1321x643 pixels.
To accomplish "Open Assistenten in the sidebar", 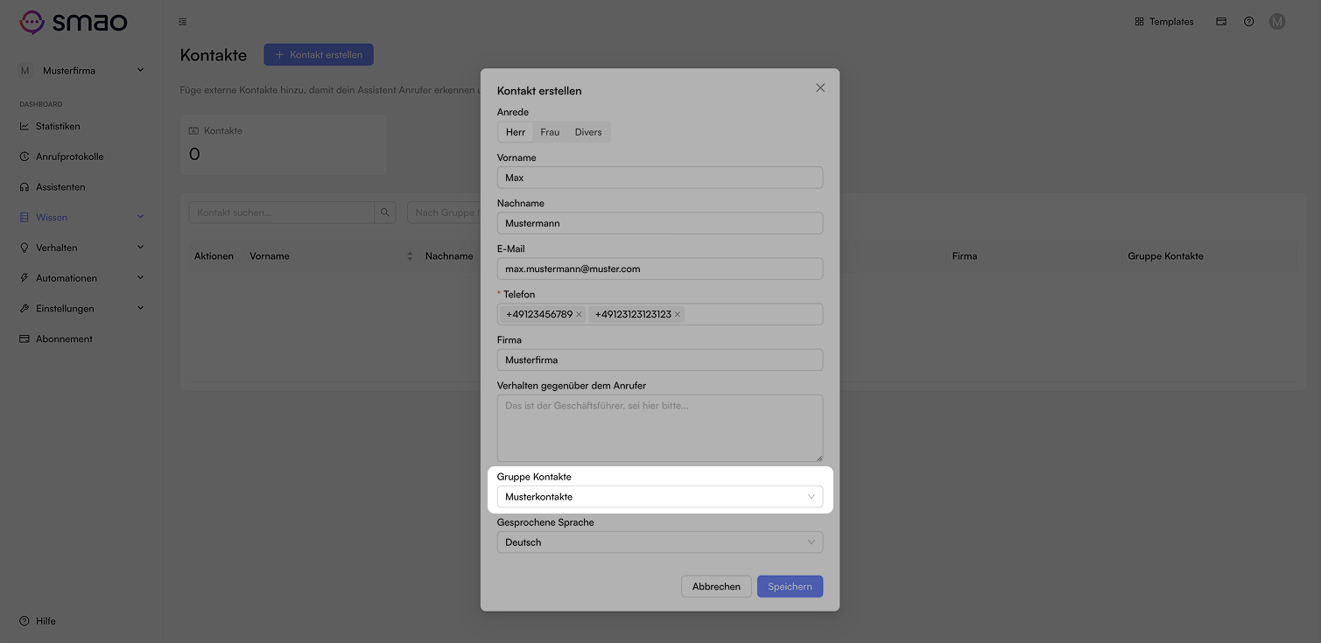I will [60, 187].
